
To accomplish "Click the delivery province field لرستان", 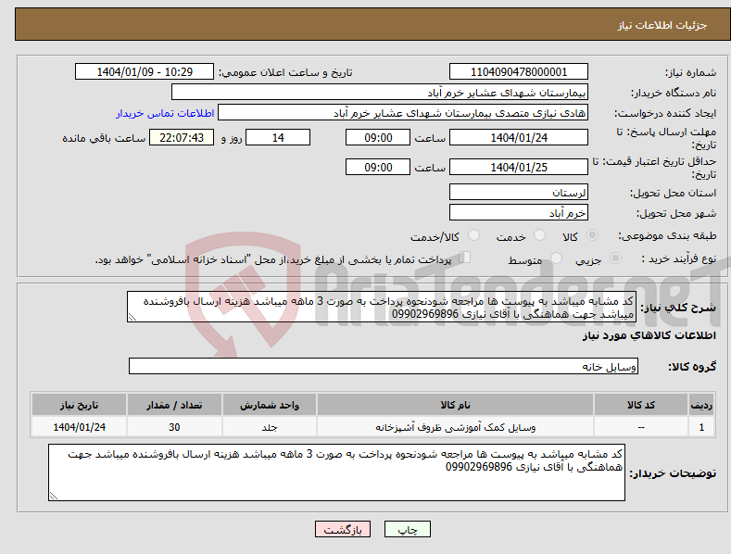I will tap(519, 192).
